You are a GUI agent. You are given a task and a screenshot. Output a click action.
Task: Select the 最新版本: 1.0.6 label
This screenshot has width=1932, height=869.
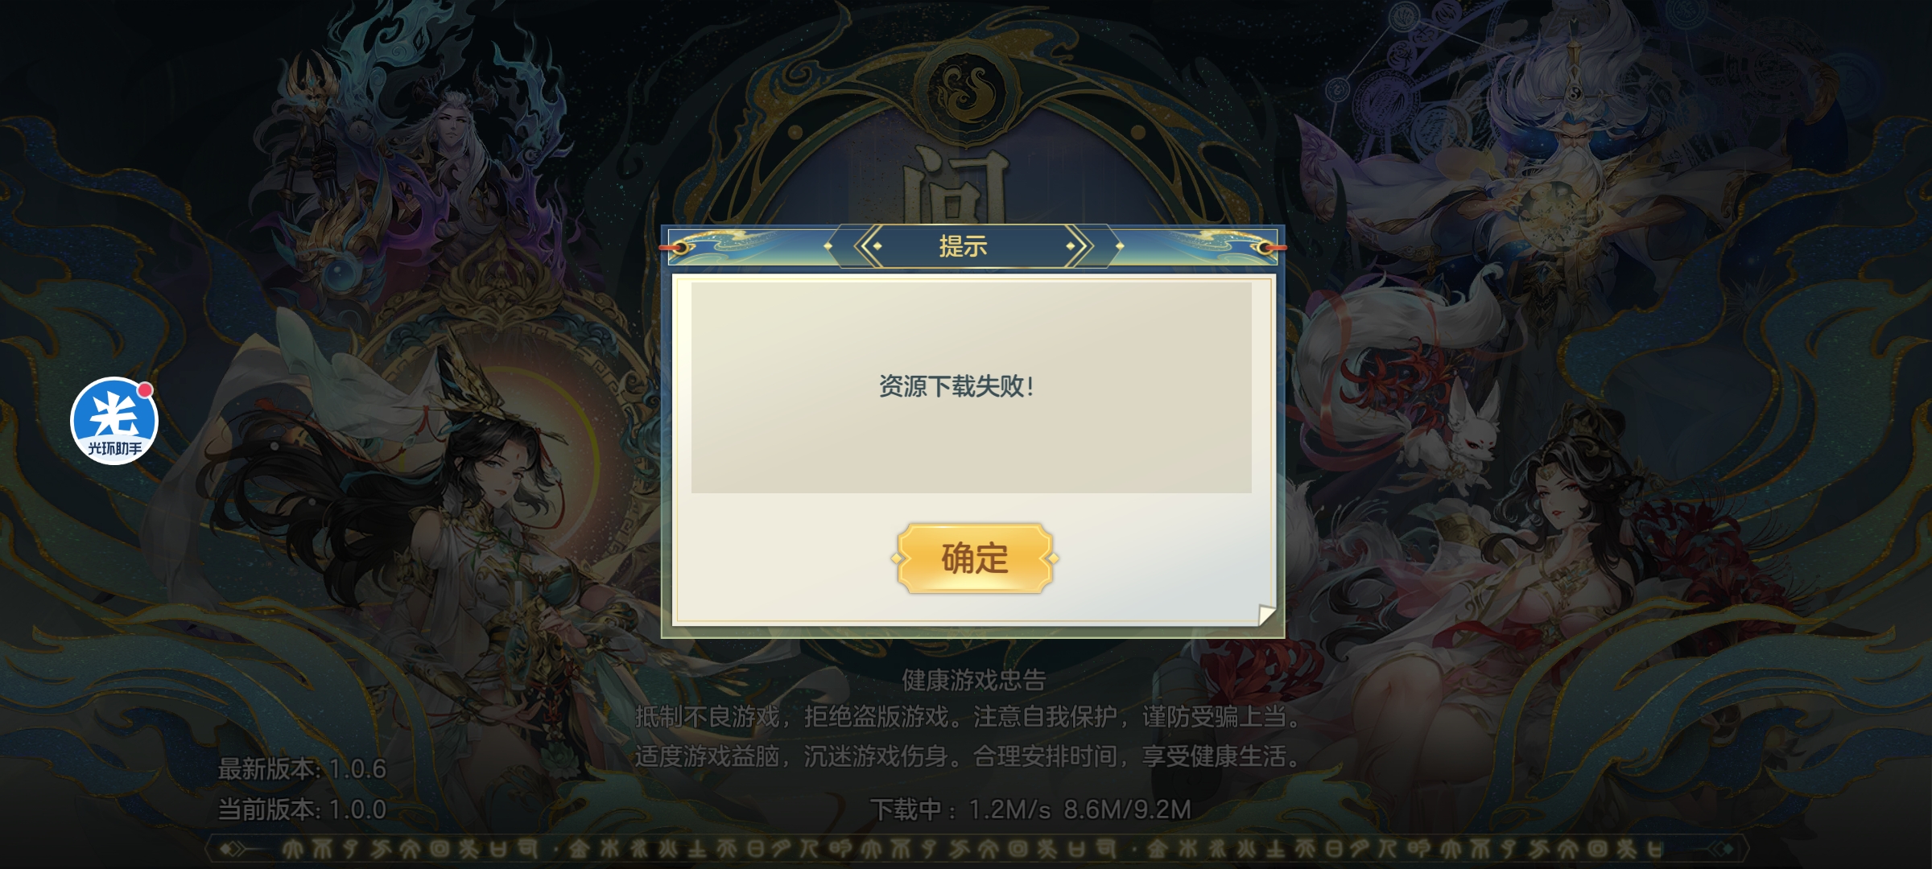tap(302, 769)
